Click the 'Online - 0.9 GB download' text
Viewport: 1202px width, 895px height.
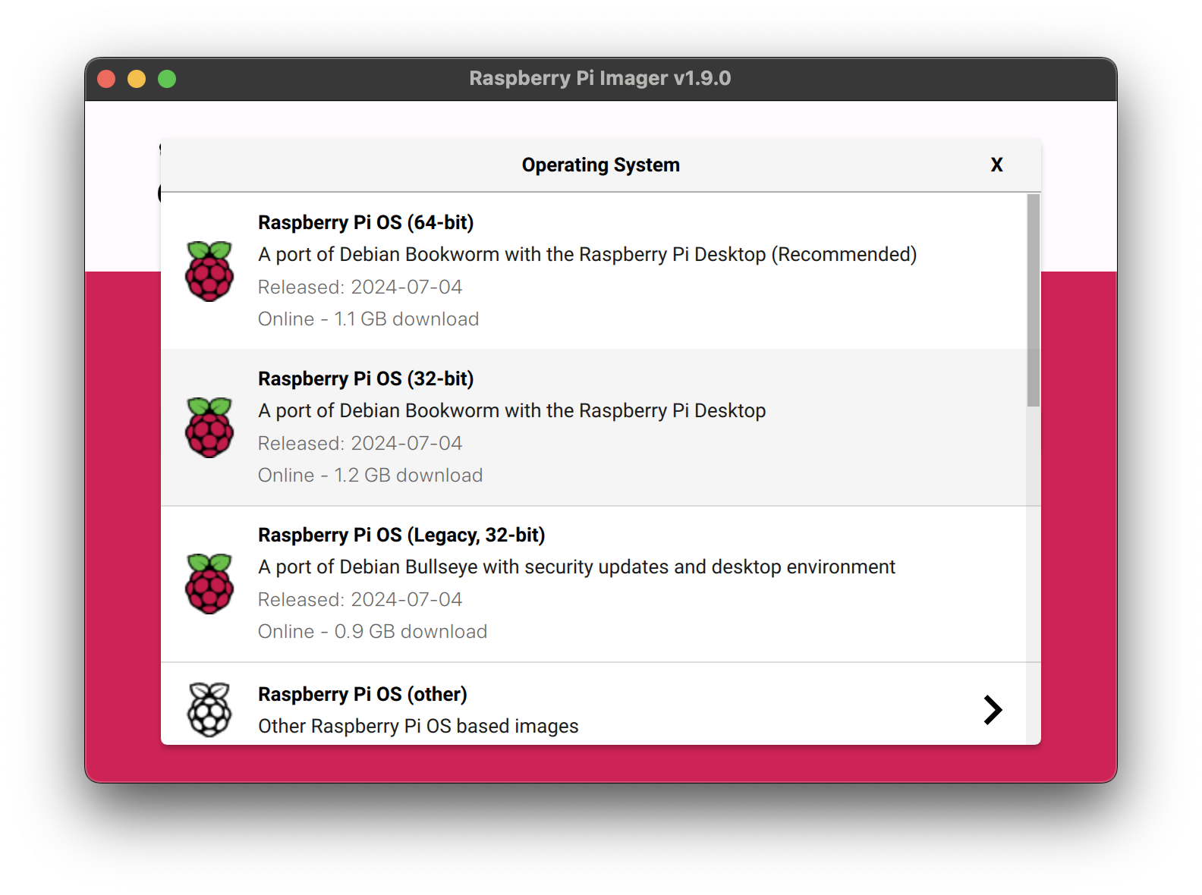pyautogui.click(x=373, y=631)
